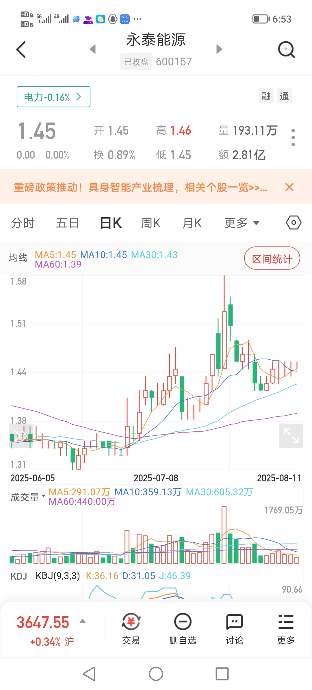Image resolution: width=312 pixels, height=690 pixels.
Task: Select the 分时 intraday tab
Action: coord(23,223)
